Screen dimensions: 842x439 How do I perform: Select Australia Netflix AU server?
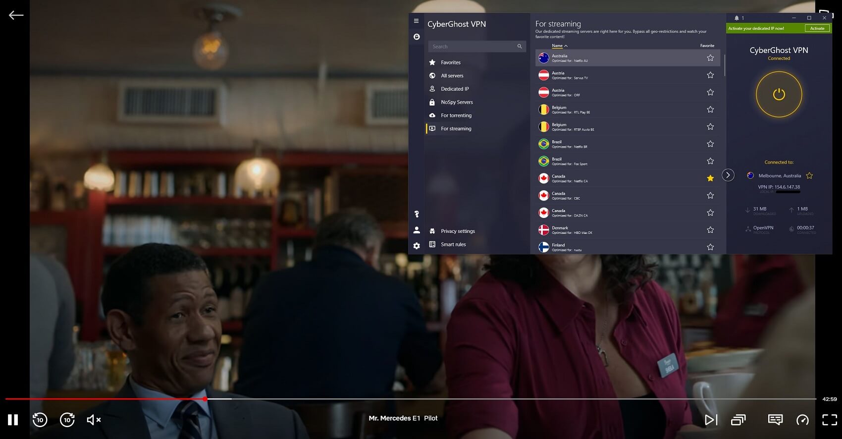(x=628, y=58)
